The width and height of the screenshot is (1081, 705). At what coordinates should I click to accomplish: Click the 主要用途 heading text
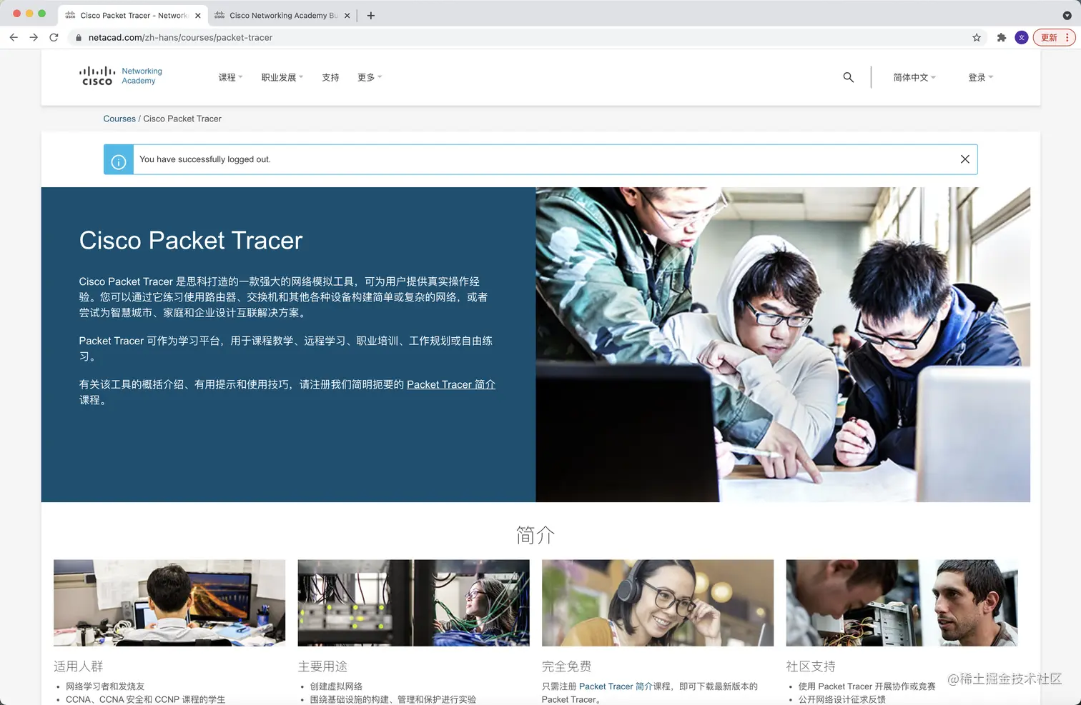[322, 666]
